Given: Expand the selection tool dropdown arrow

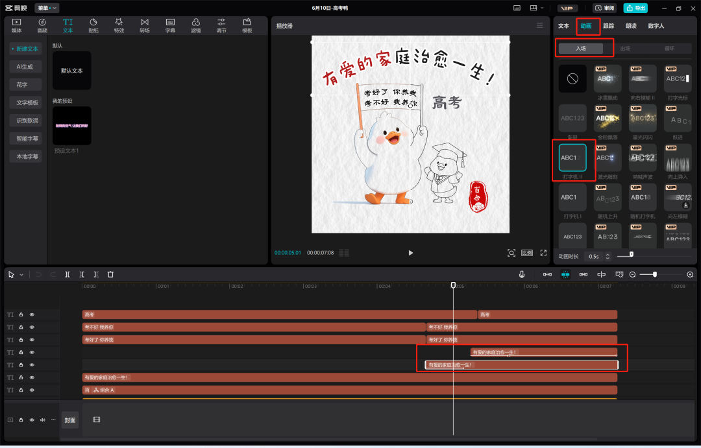Looking at the screenshot, I should click(21, 275).
